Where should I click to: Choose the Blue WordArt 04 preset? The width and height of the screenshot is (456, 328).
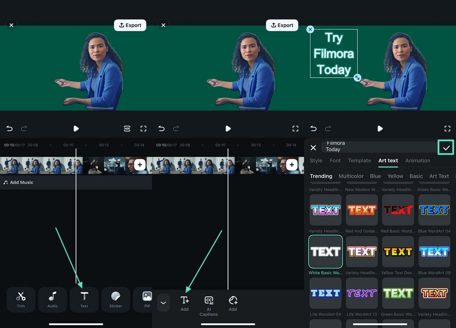tap(434, 210)
